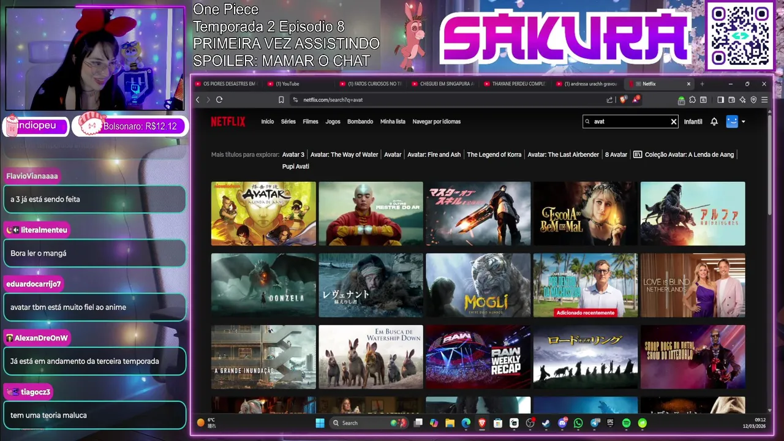Open WhatsApp from the taskbar

(578, 423)
